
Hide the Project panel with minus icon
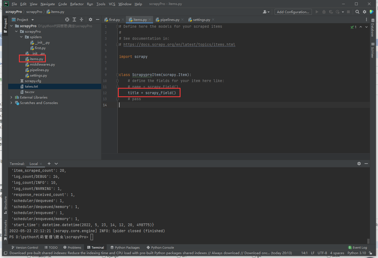(98, 19)
